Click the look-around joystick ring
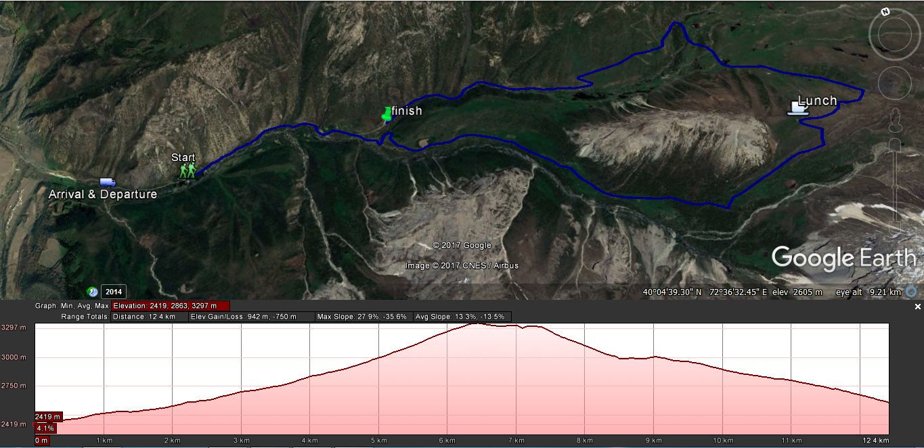 click(x=894, y=34)
